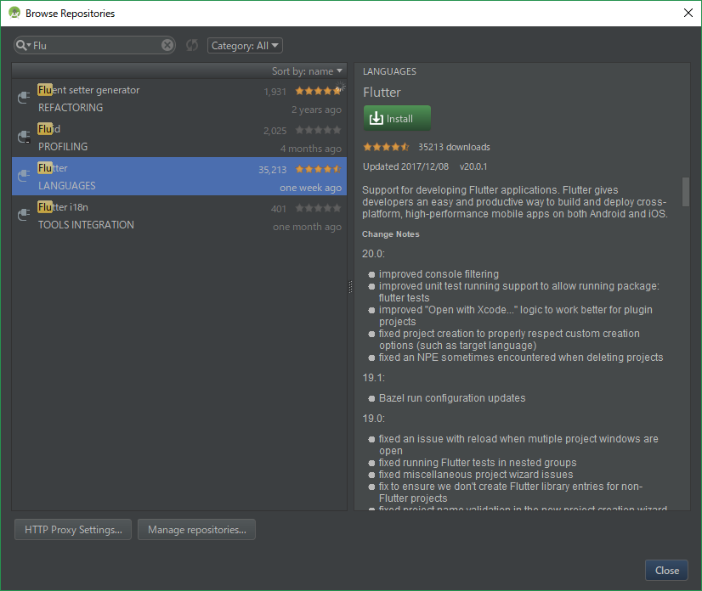Click the fixed miscellaneous project wizard issues note
Screen dimensions: 702x591
(x=475, y=475)
